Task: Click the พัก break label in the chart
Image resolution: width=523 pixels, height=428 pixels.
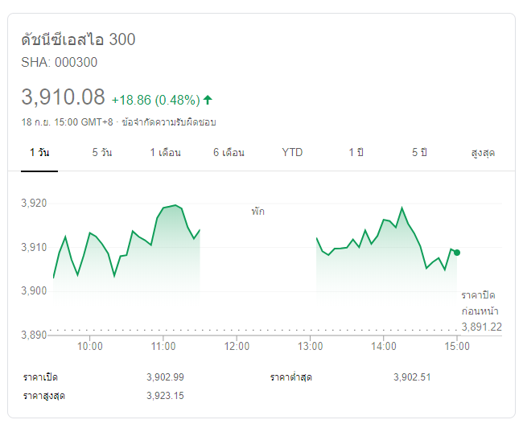Action: point(257,212)
